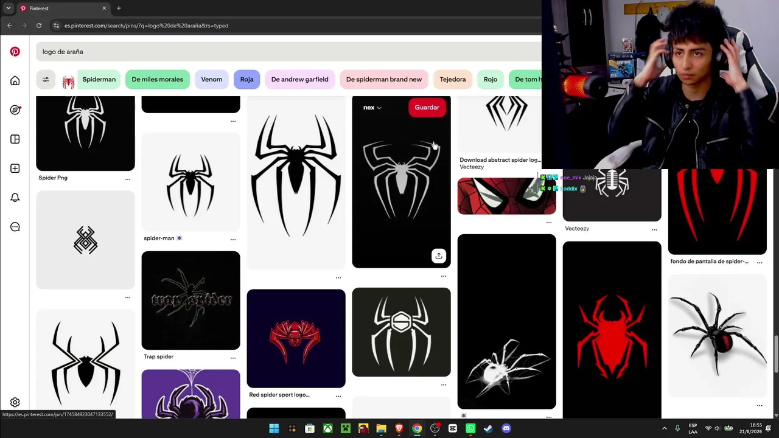Click the share icon on the hovered pin
This screenshot has height=438, width=779.
(439, 255)
